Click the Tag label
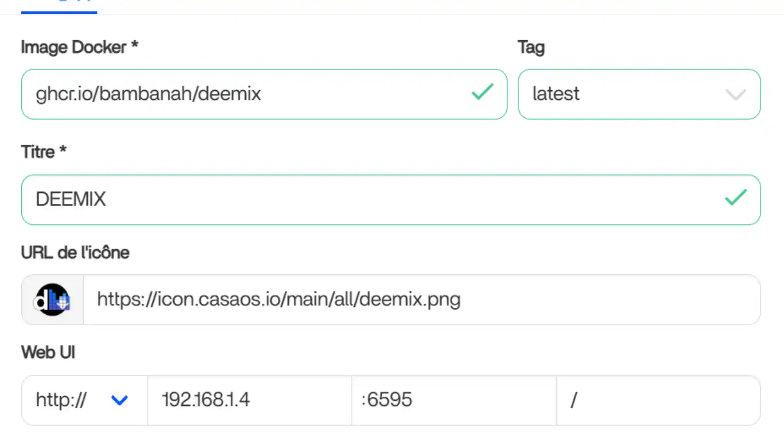 pos(531,47)
